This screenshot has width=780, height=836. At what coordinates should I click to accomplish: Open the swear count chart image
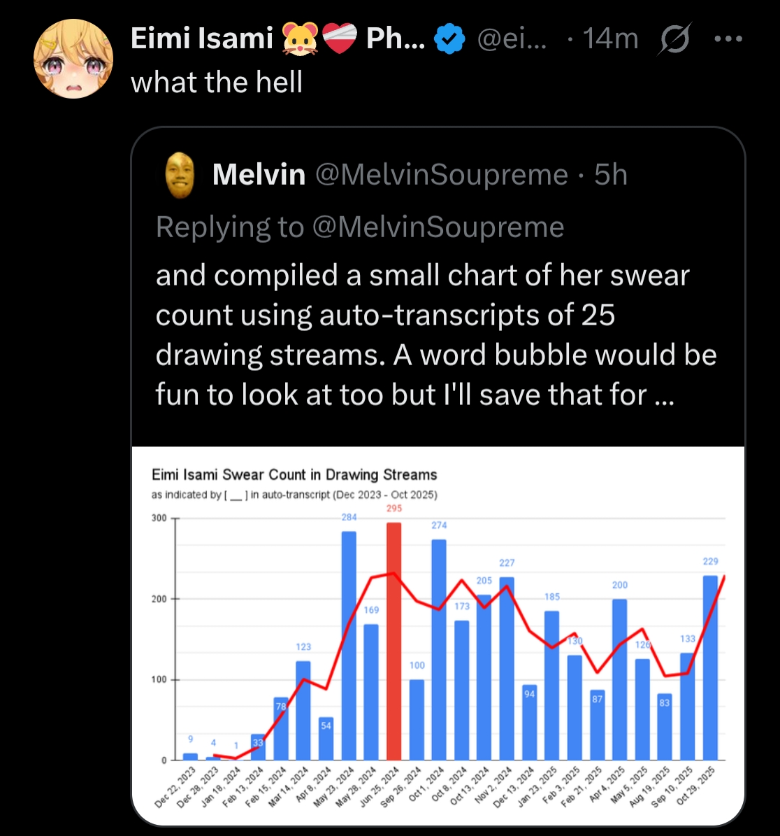pos(438,635)
